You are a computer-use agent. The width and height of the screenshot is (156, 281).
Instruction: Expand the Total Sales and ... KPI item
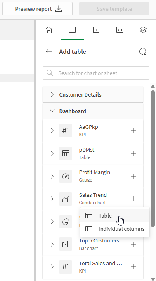pos(52,267)
